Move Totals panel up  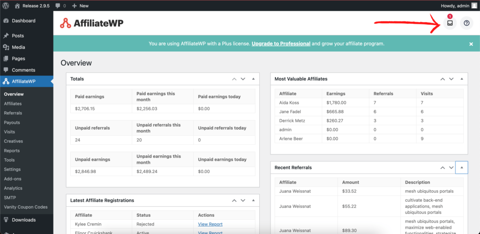(x=234, y=79)
